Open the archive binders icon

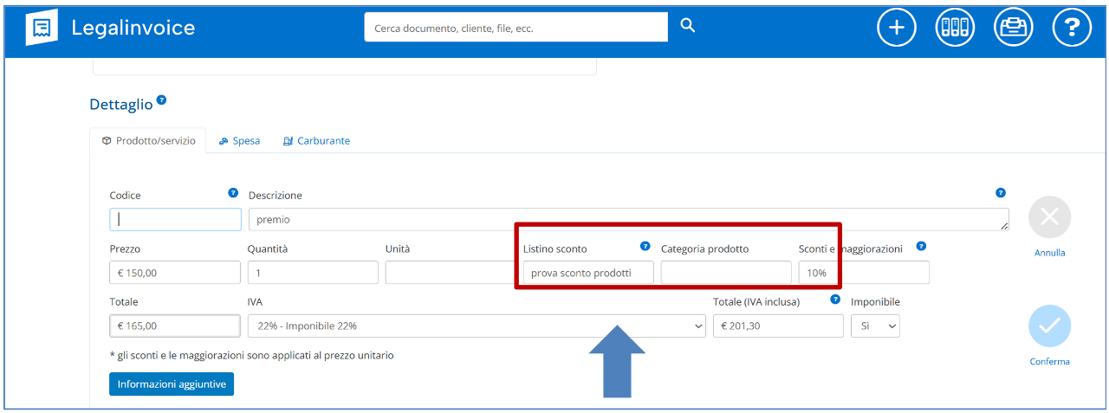point(955,28)
